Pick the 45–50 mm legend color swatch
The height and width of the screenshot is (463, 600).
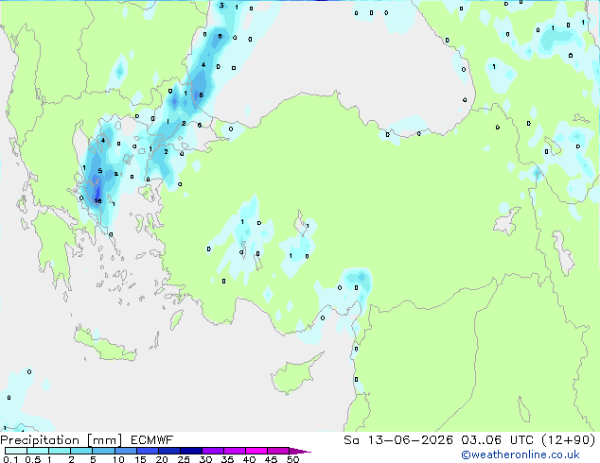278,451
